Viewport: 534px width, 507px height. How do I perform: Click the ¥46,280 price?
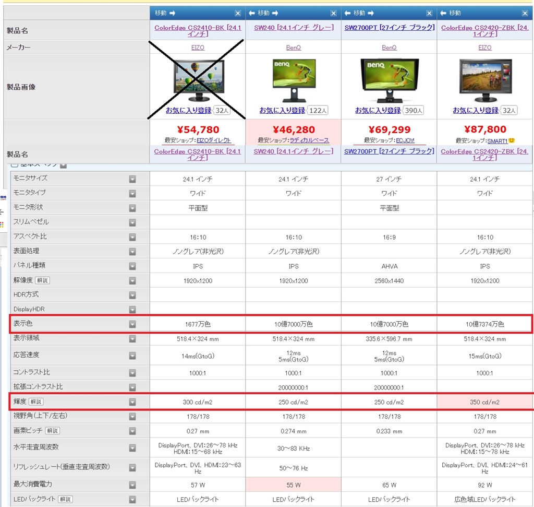[294, 129]
